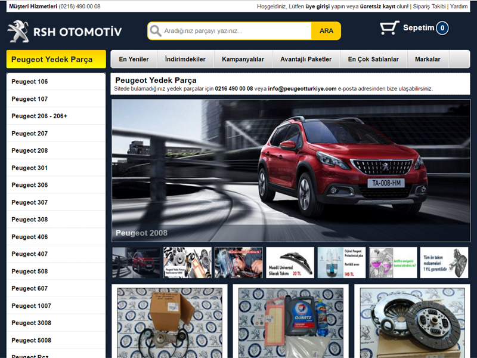
Task: Click the RSH Otomotiv lion logo
Action: (18, 31)
